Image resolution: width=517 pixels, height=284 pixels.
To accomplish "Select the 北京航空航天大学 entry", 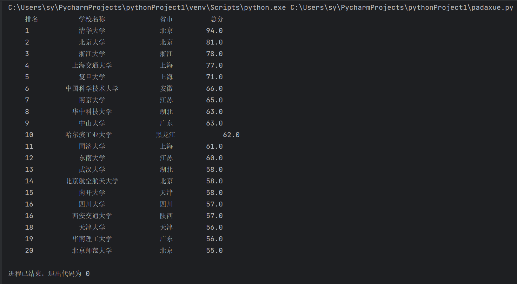I will point(92,181).
